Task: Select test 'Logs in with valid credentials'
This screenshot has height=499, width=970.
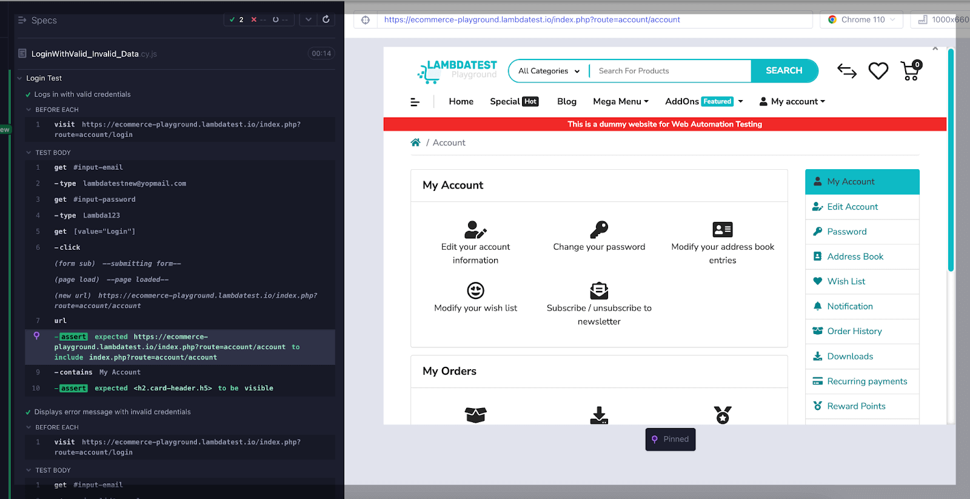Action: click(82, 94)
